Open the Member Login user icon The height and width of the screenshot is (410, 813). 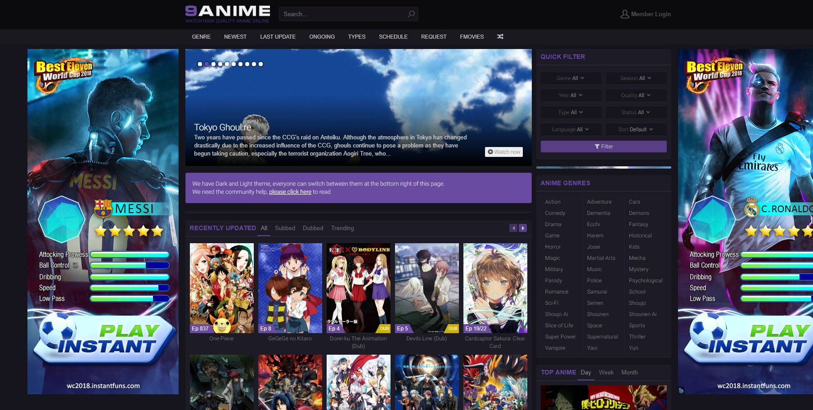[x=624, y=14]
